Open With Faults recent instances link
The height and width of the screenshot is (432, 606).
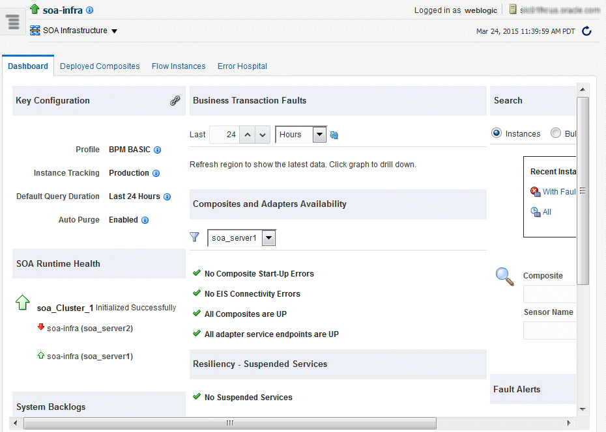(559, 192)
